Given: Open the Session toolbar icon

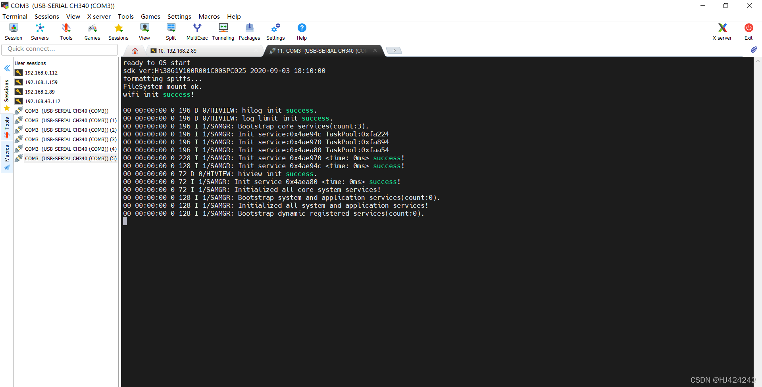Looking at the screenshot, I should (13, 32).
